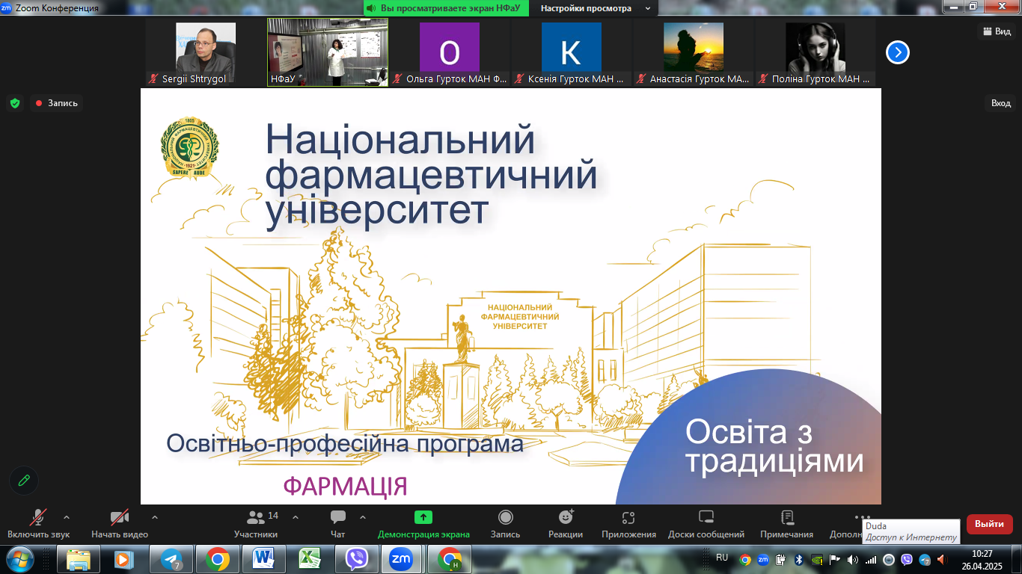Open Доски сообщений whiteboards

706,524
